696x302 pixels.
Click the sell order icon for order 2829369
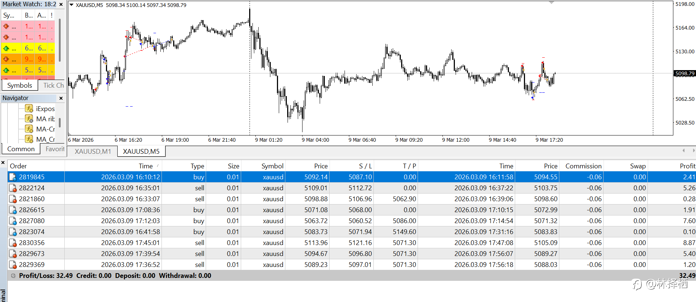pos(13,265)
